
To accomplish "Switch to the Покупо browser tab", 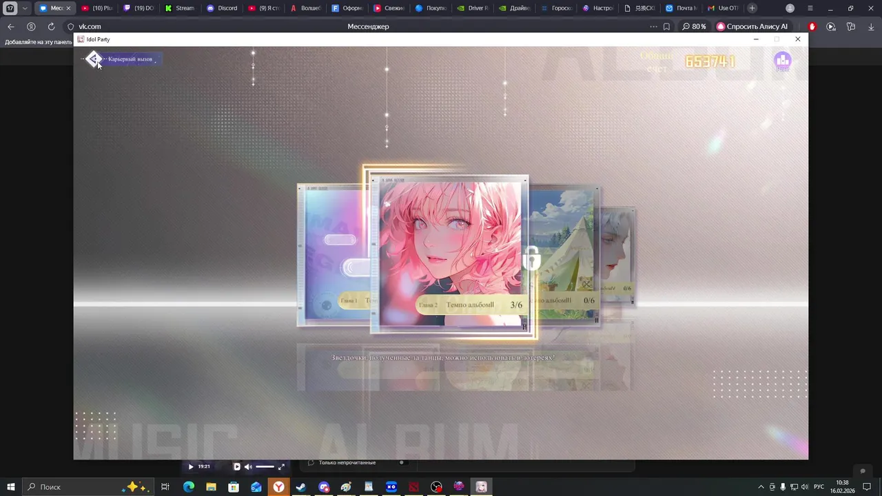I will tap(431, 8).
